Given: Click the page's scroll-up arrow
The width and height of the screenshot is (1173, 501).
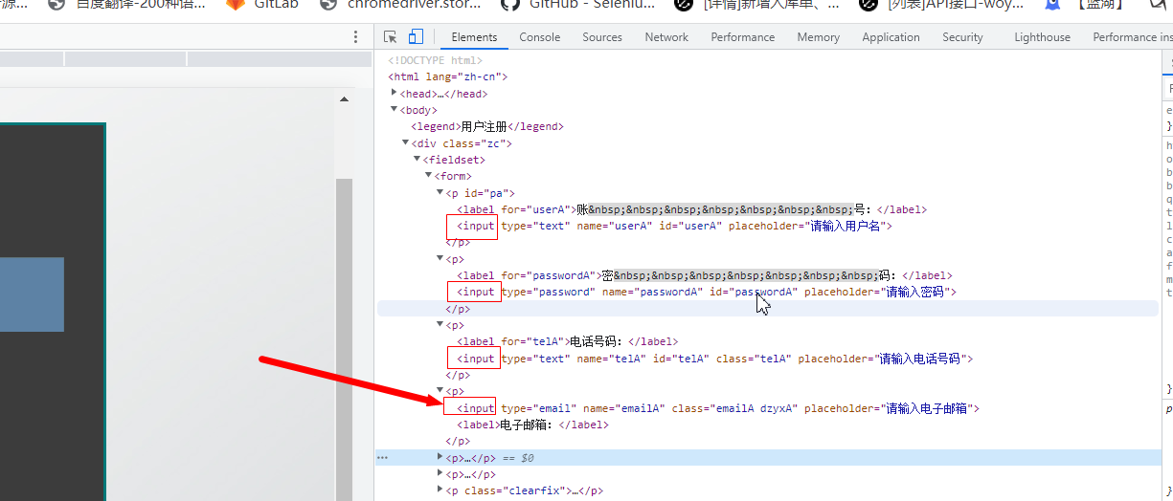Looking at the screenshot, I should tap(344, 98).
